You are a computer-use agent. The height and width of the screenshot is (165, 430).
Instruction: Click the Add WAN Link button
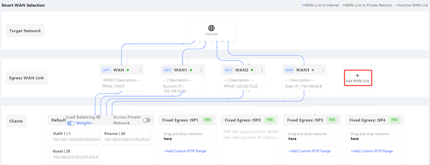[x=357, y=78]
